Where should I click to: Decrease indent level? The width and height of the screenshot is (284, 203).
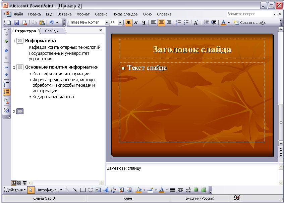pos(206,23)
